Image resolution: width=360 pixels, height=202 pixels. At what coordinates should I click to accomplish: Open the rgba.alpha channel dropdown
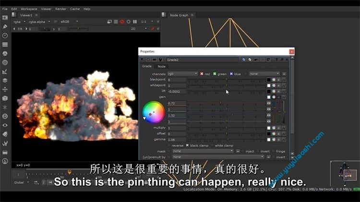39,22
